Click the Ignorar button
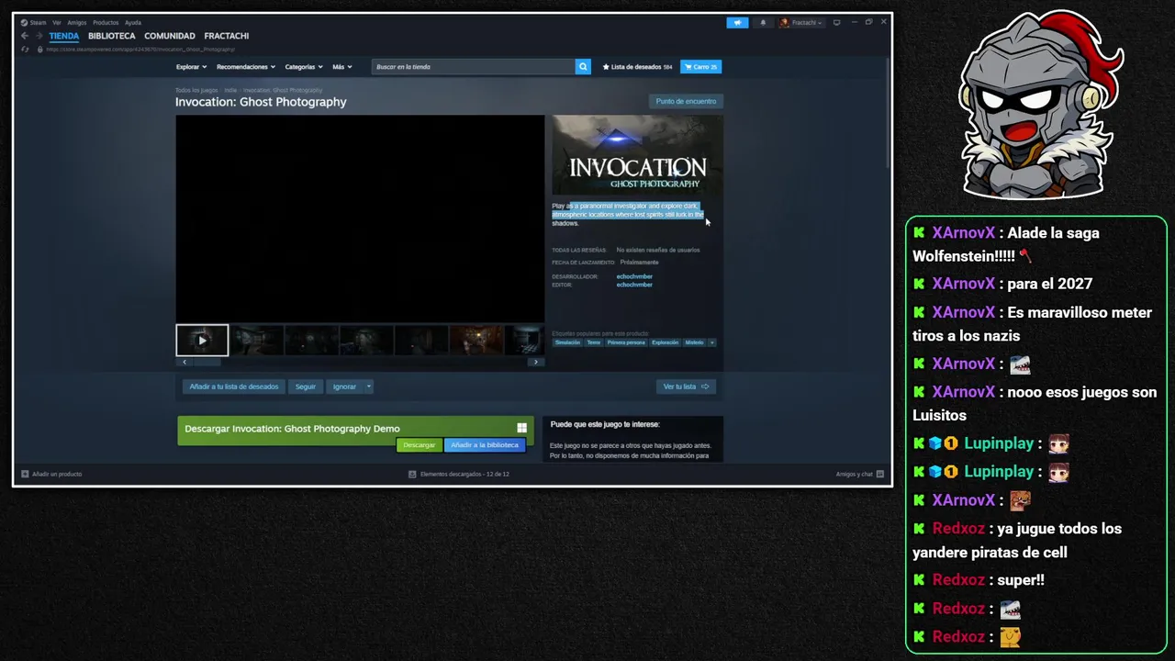The height and width of the screenshot is (661, 1175). [x=344, y=387]
